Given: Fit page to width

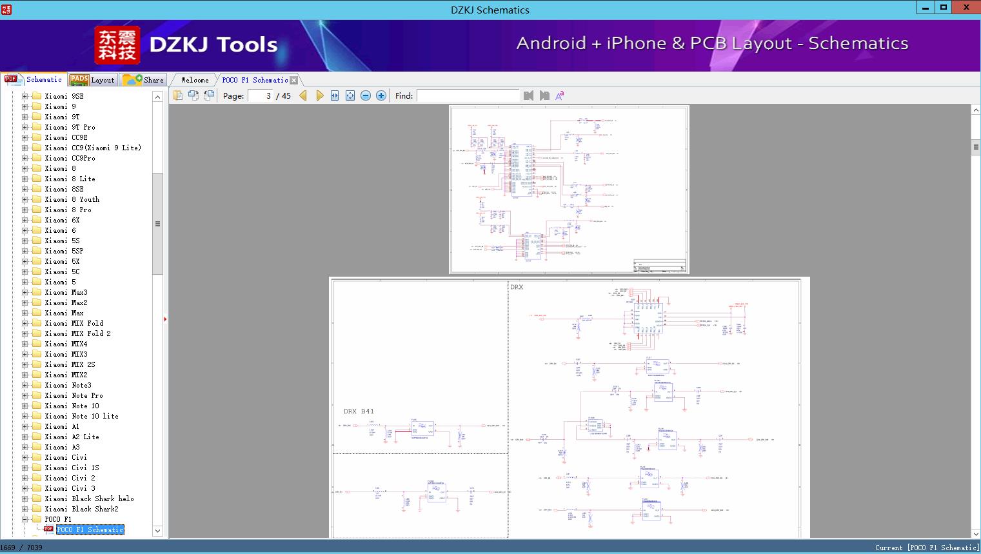Looking at the screenshot, I should 335,95.
